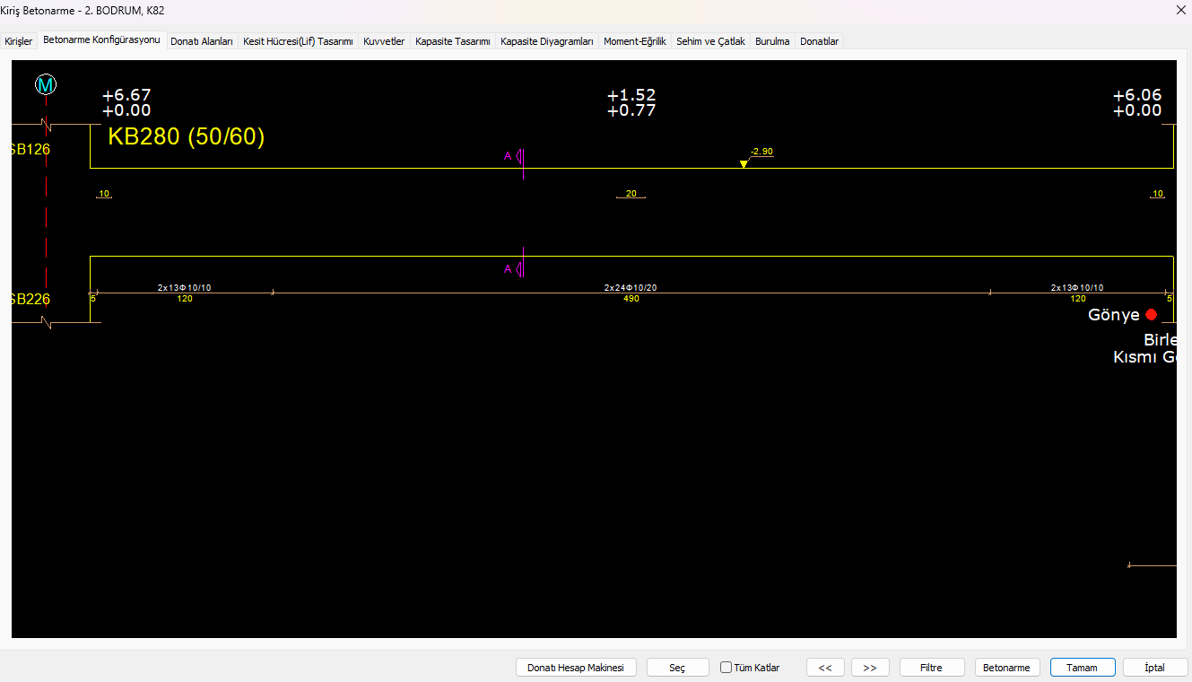This screenshot has height=682, width=1192.
Task: Open the Sehim ve Çatlak tab
Action: [710, 41]
